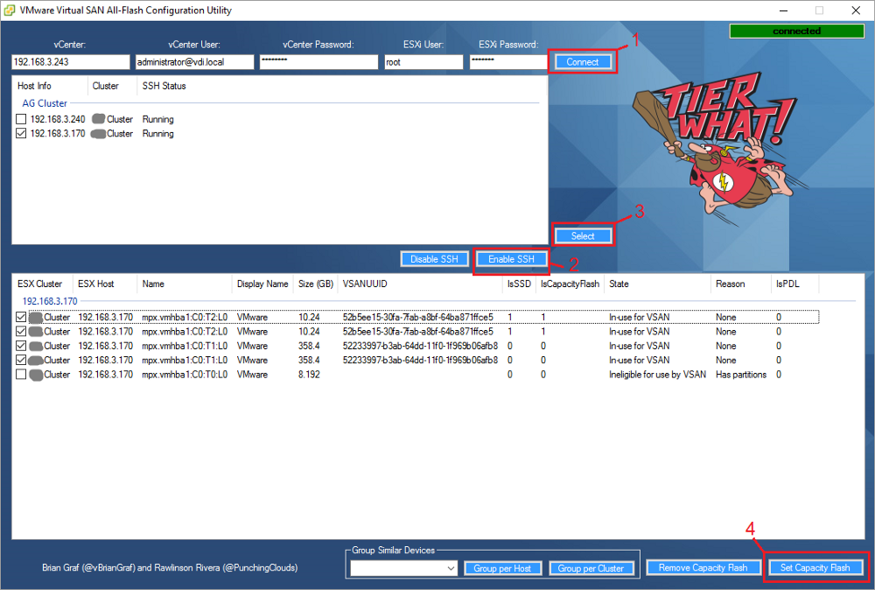Focus the vCenter User input field
Screen dimensions: 875x590
pyautogui.click(x=194, y=62)
